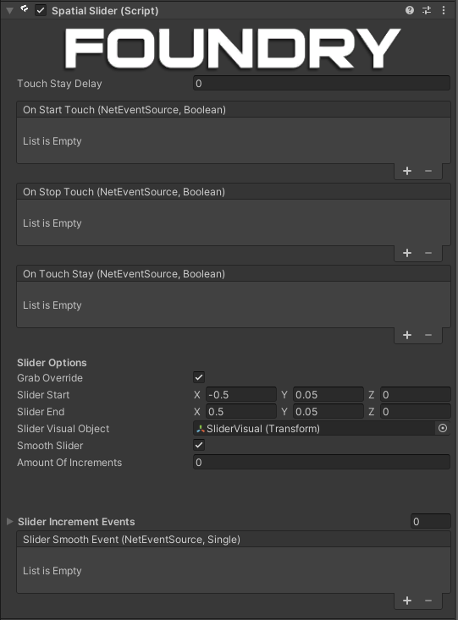The image size is (458, 620).
Task: Disable the Spatial Slider script checkbox
Action: (41, 10)
